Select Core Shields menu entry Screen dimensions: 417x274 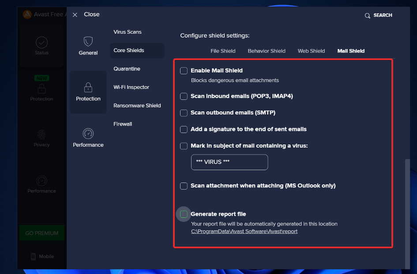[x=137, y=50]
